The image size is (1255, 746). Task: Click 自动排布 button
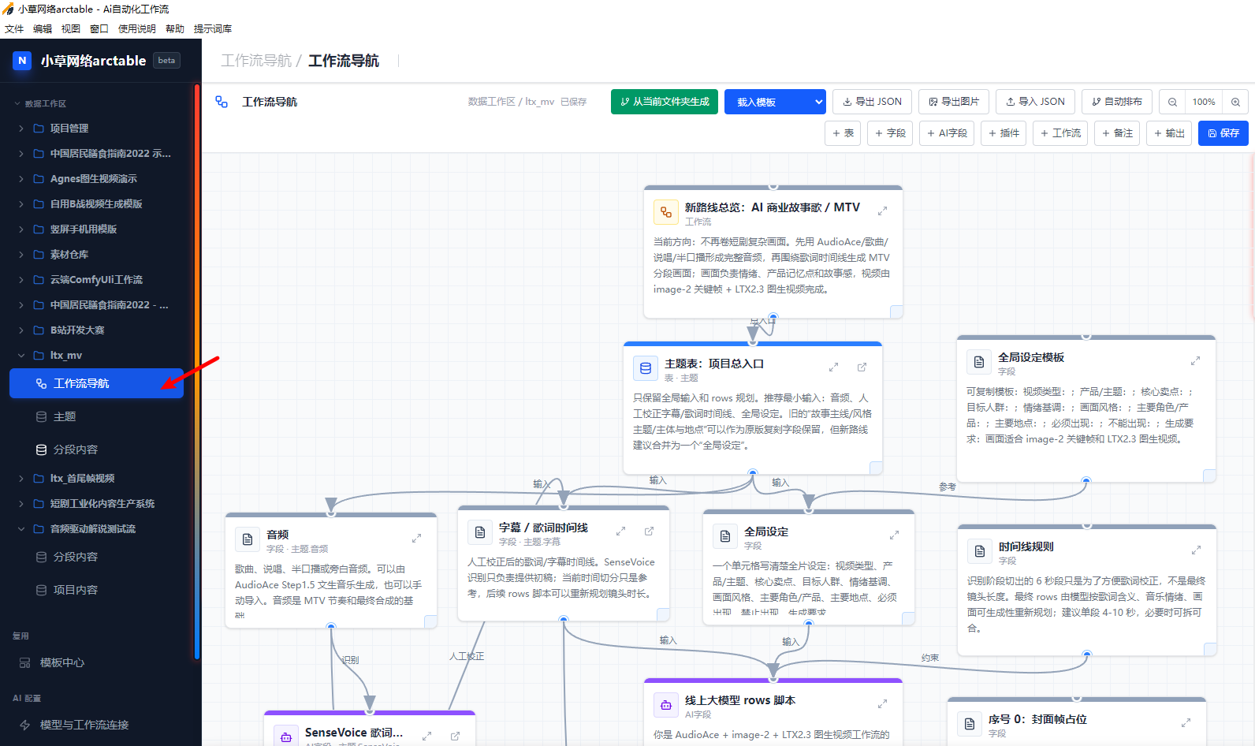[x=1117, y=102]
